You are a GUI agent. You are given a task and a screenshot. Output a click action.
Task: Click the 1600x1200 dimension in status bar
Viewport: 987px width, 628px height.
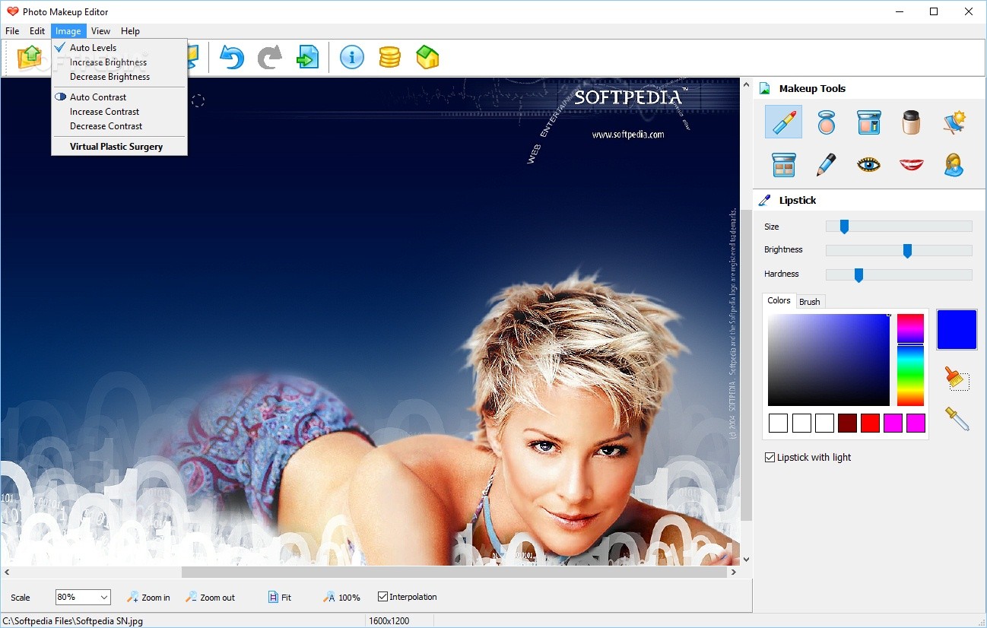389,621
